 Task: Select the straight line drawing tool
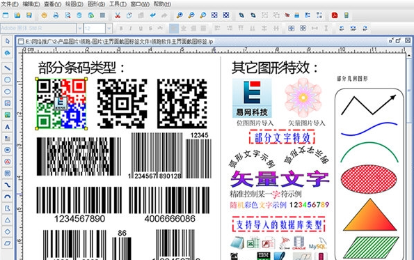pos(8,68)
